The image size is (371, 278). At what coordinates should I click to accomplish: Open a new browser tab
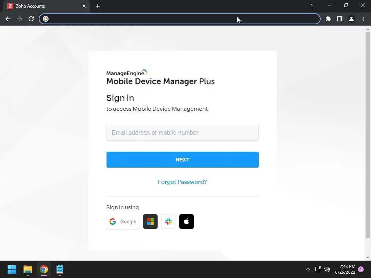tap(98, 6)
